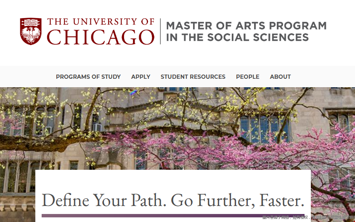The image size is (355, 222).
Task: Open the About menu item
Action: [x=280, y=77]
